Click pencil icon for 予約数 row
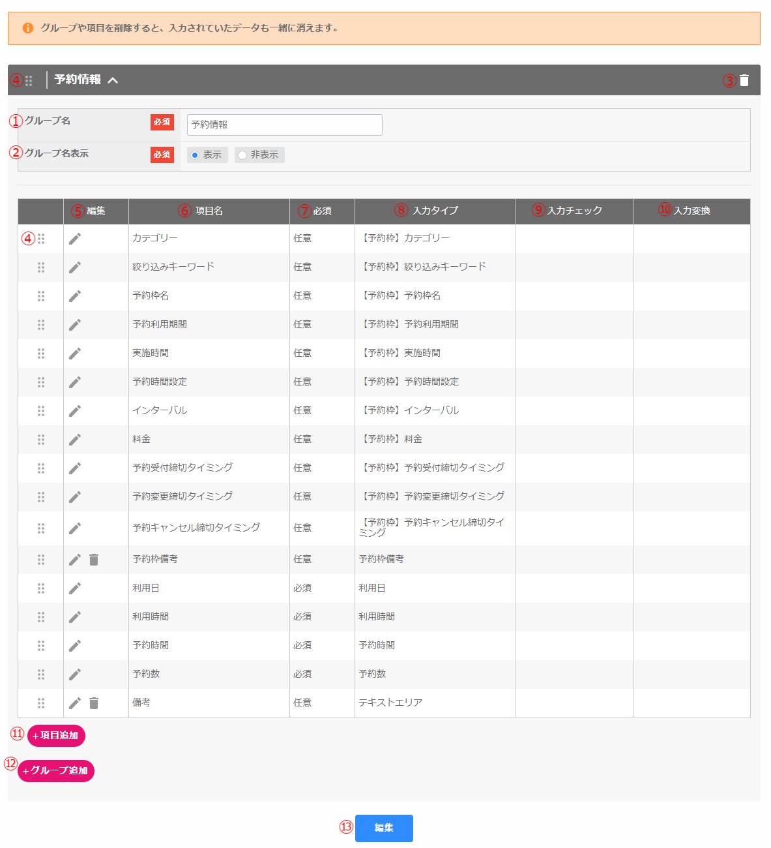771x848 pixels. 75,674
